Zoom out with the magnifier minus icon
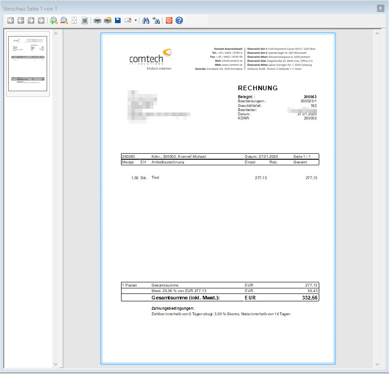This screenshot has width=389, height=374. (64, 20)
